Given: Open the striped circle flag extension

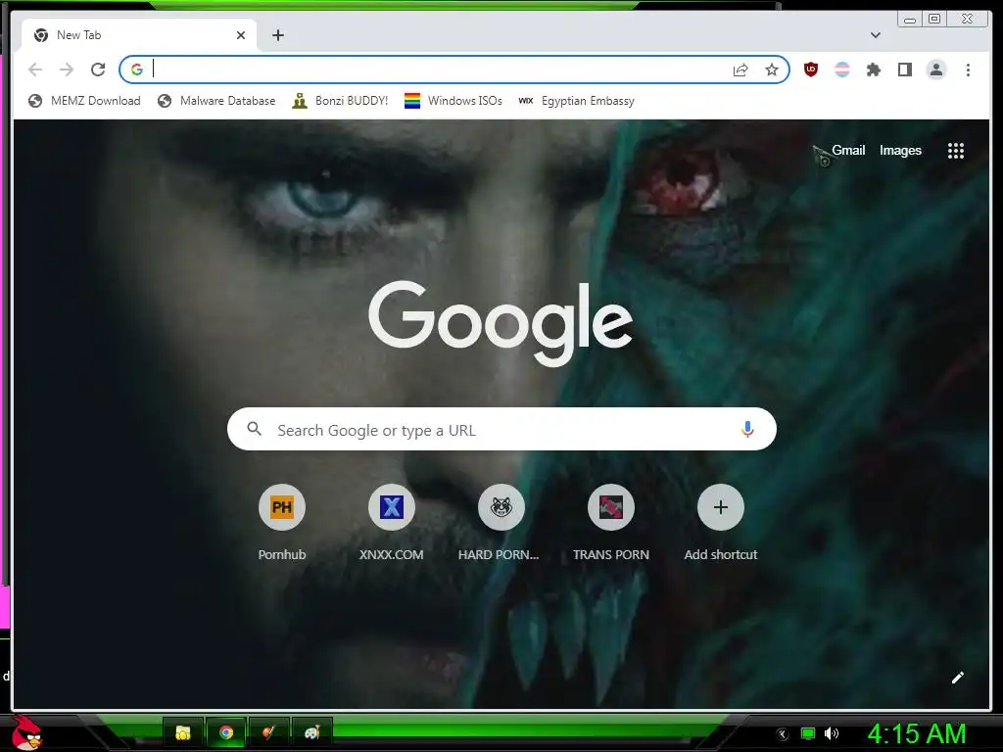Looking at the screenshot, I should [x=842, y=70].
